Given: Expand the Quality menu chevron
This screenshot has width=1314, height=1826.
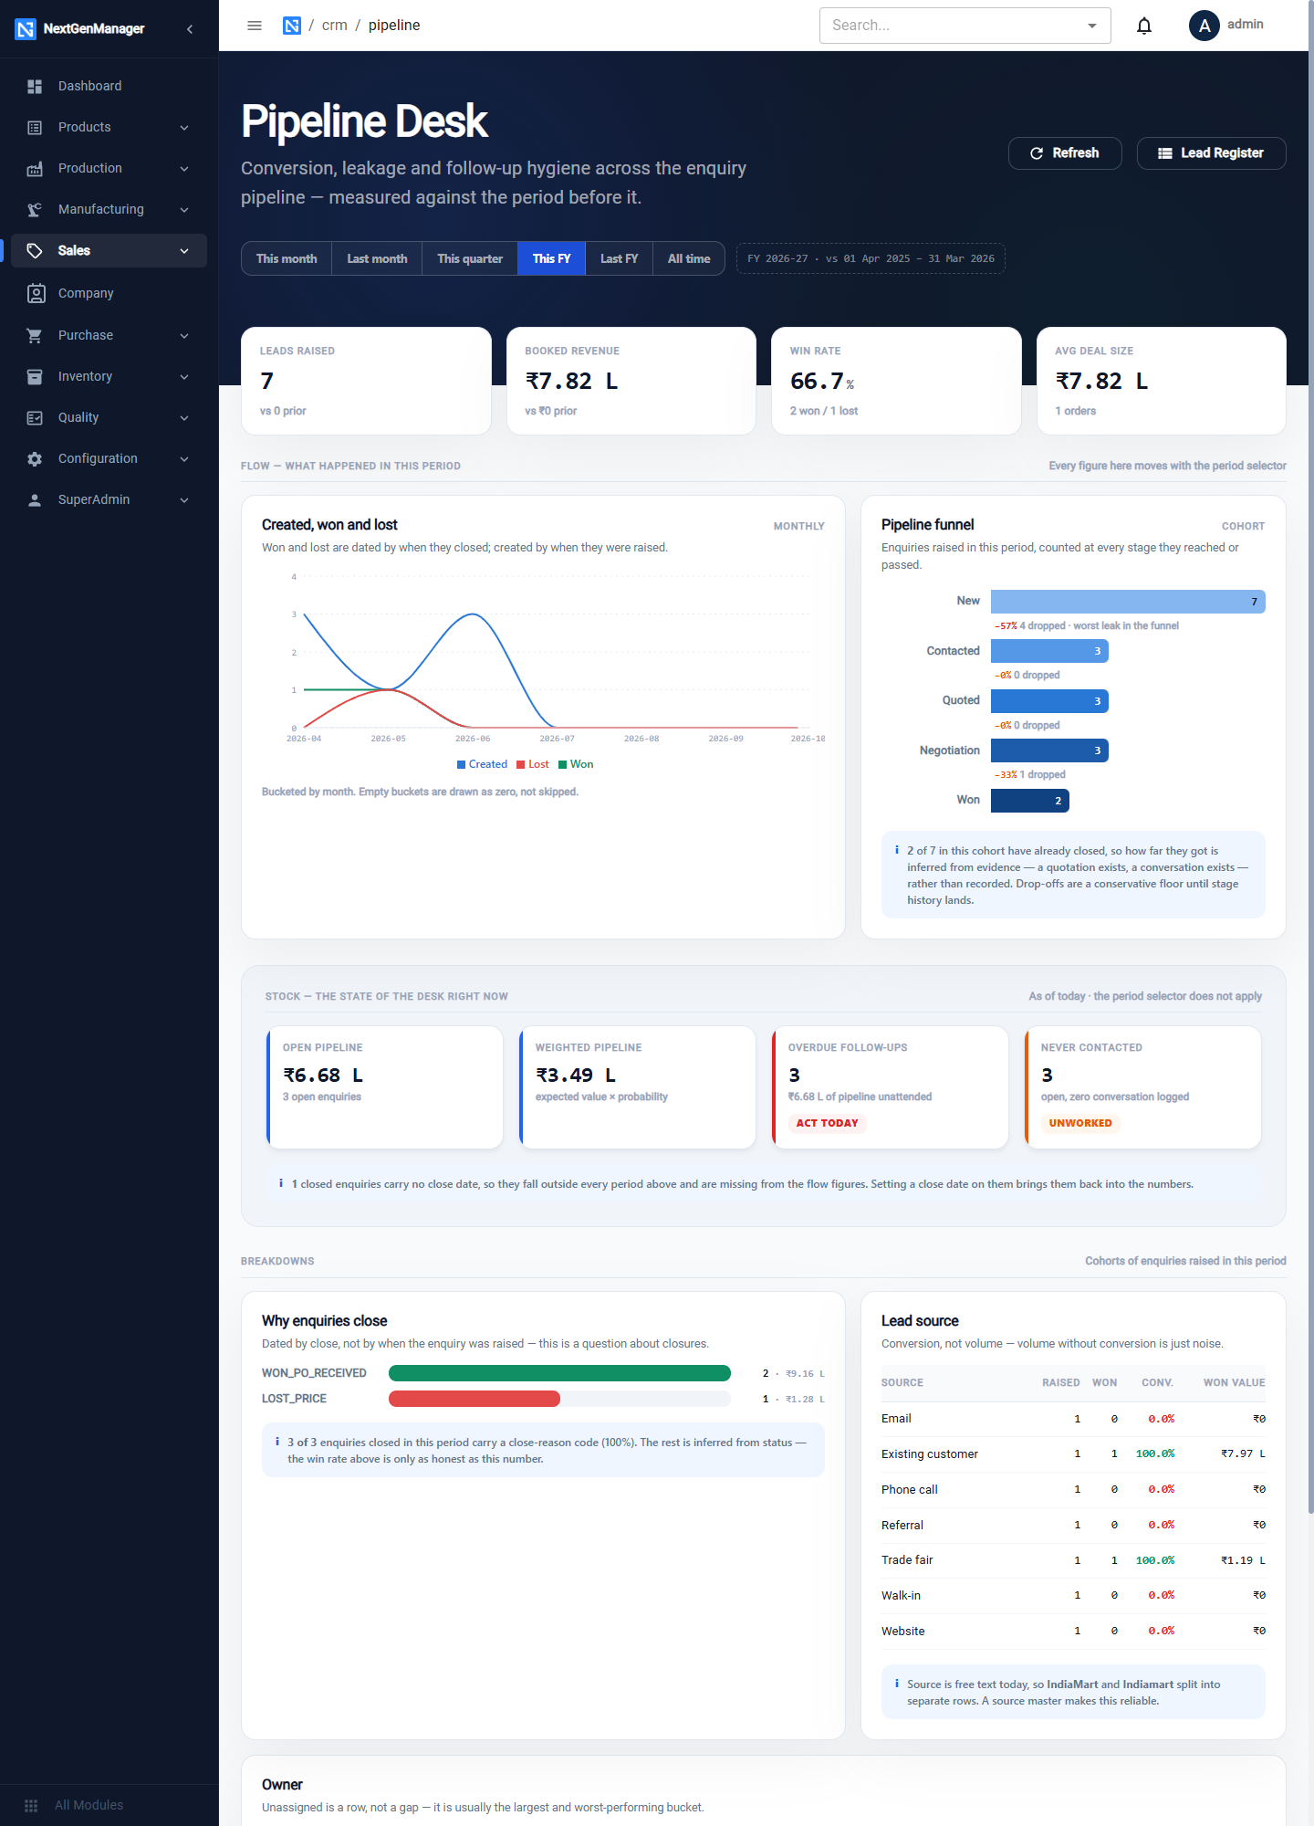Looking at the screenshot, I should [x=184, y=417].
